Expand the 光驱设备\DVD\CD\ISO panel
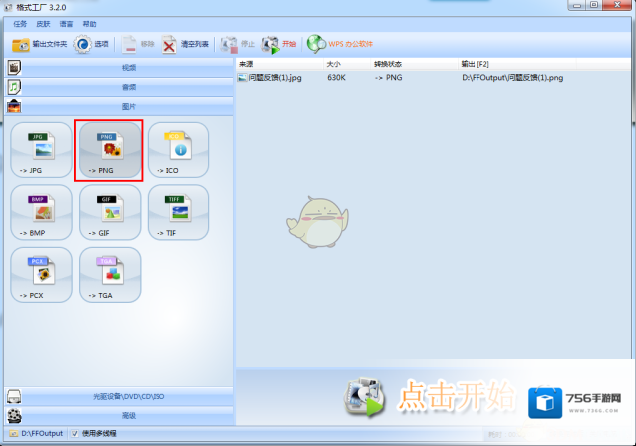This screenshot has width=636, height=446. click(128, 397)
